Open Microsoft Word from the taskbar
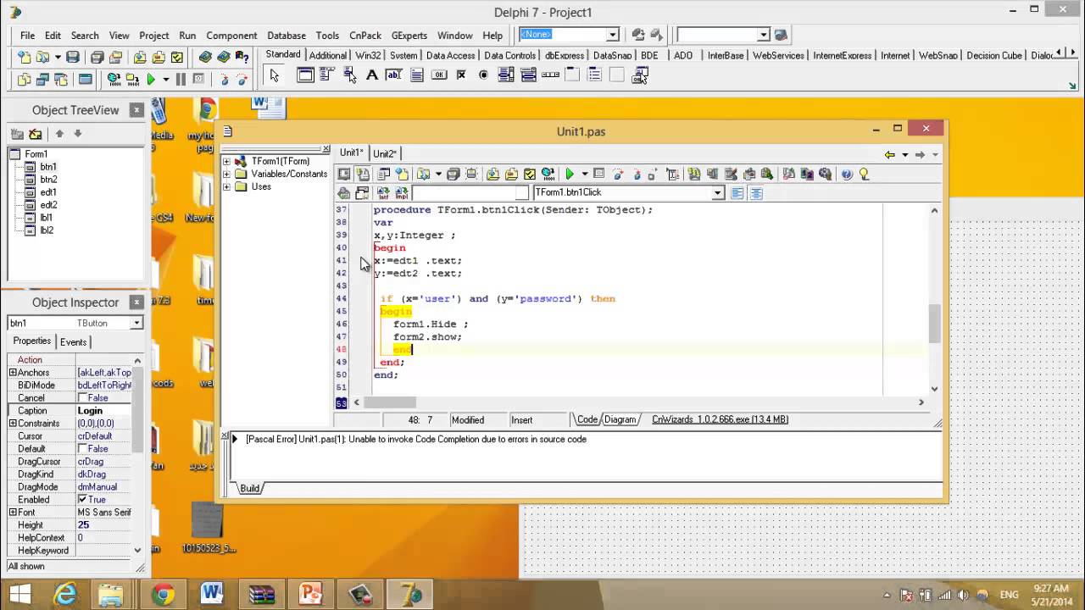The height and width of the screenshot is (610, 1085). click(211, 594)
